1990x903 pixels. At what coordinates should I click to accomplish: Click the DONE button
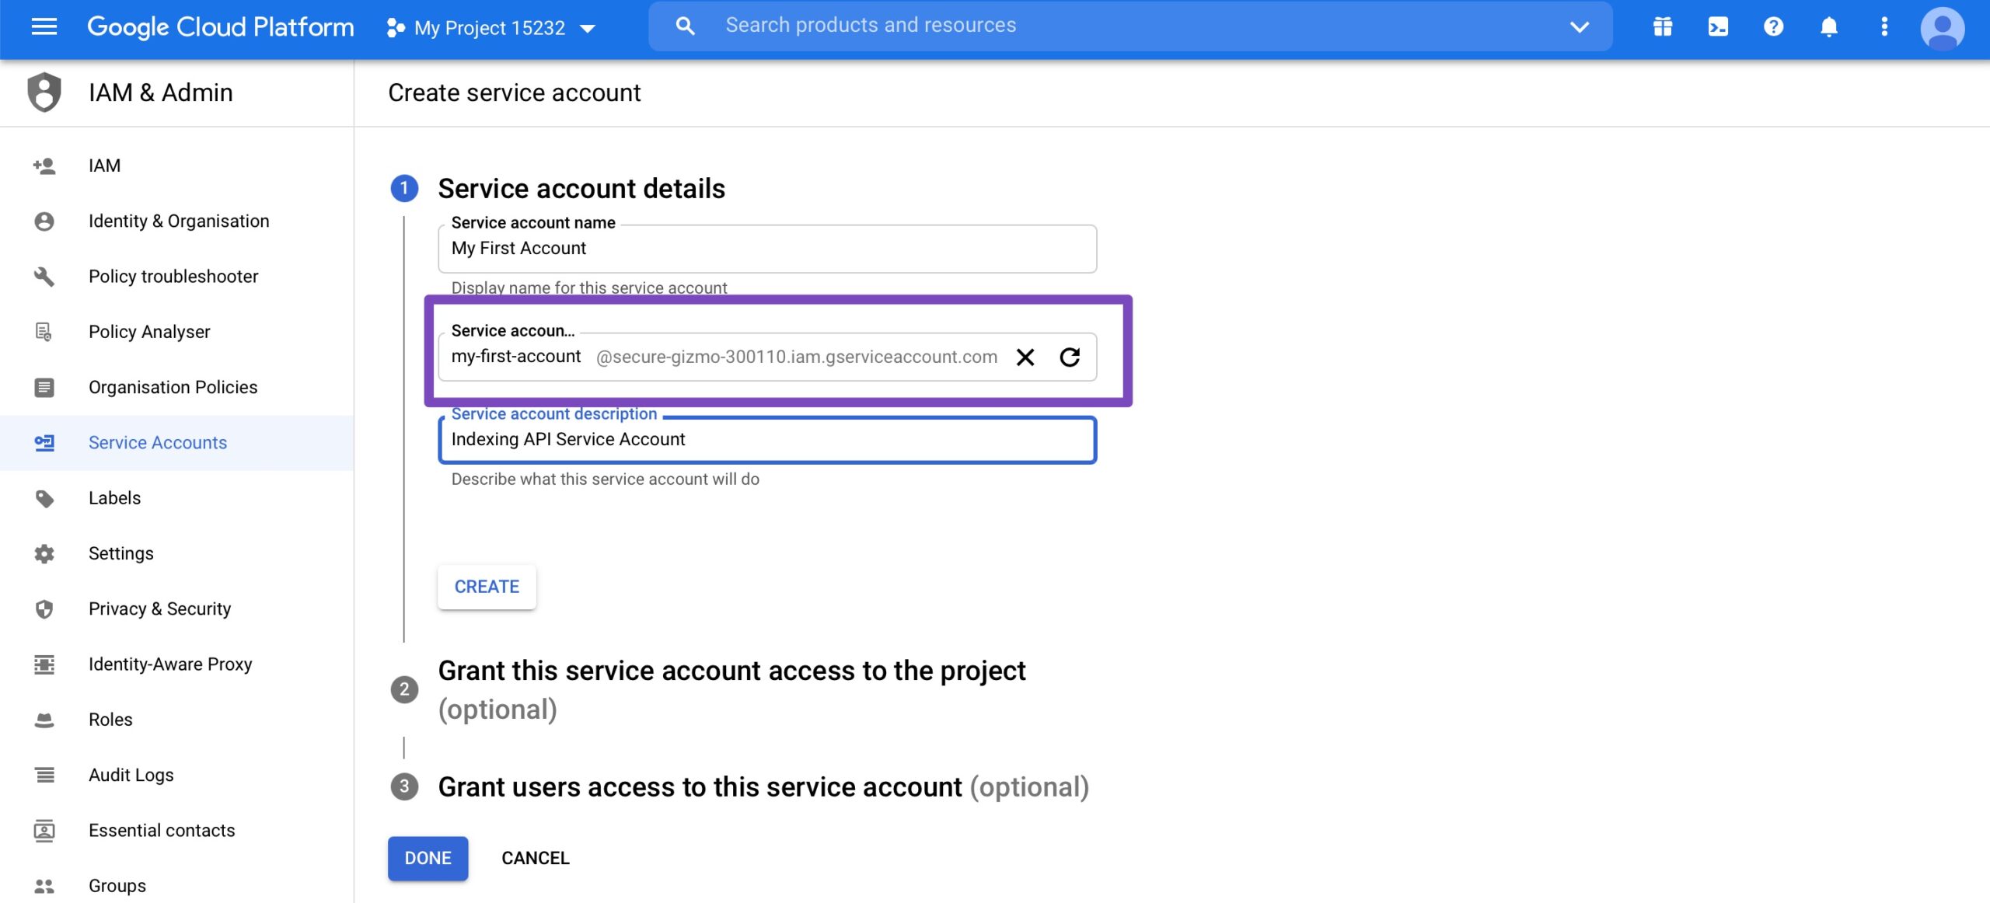coord(428,858)
